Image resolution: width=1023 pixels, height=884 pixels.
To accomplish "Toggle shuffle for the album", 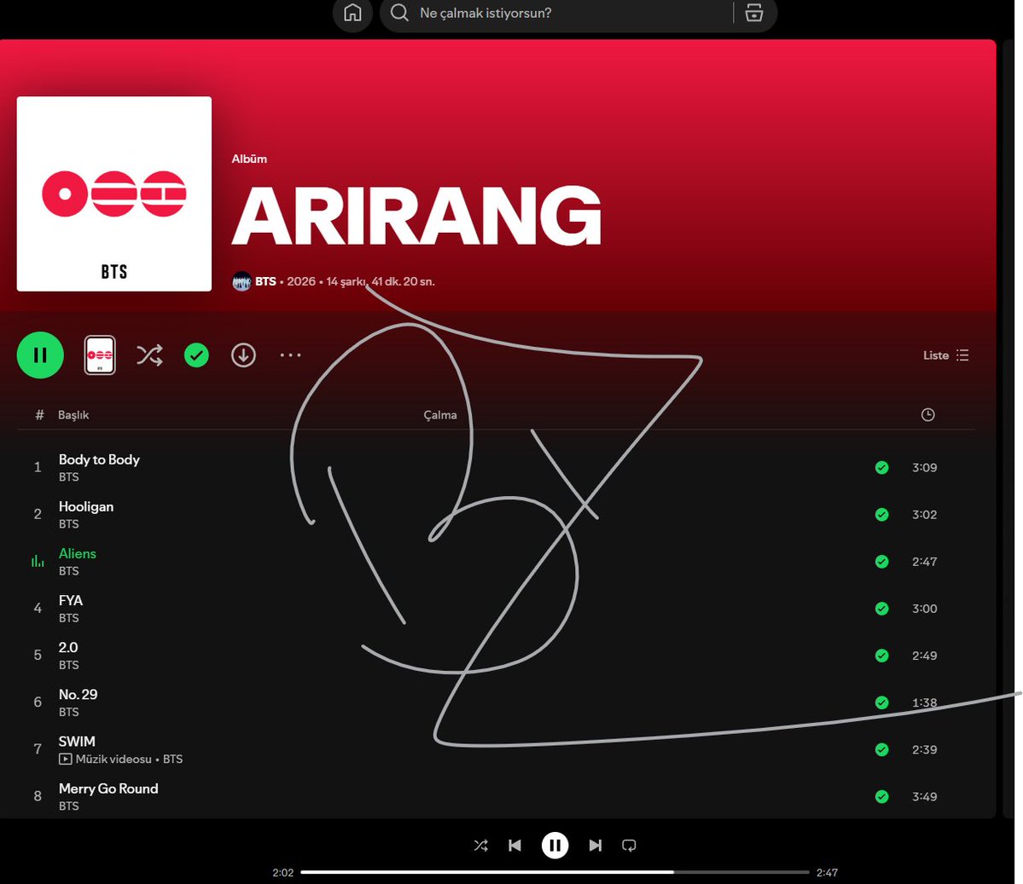I will (x=149, y=355).
